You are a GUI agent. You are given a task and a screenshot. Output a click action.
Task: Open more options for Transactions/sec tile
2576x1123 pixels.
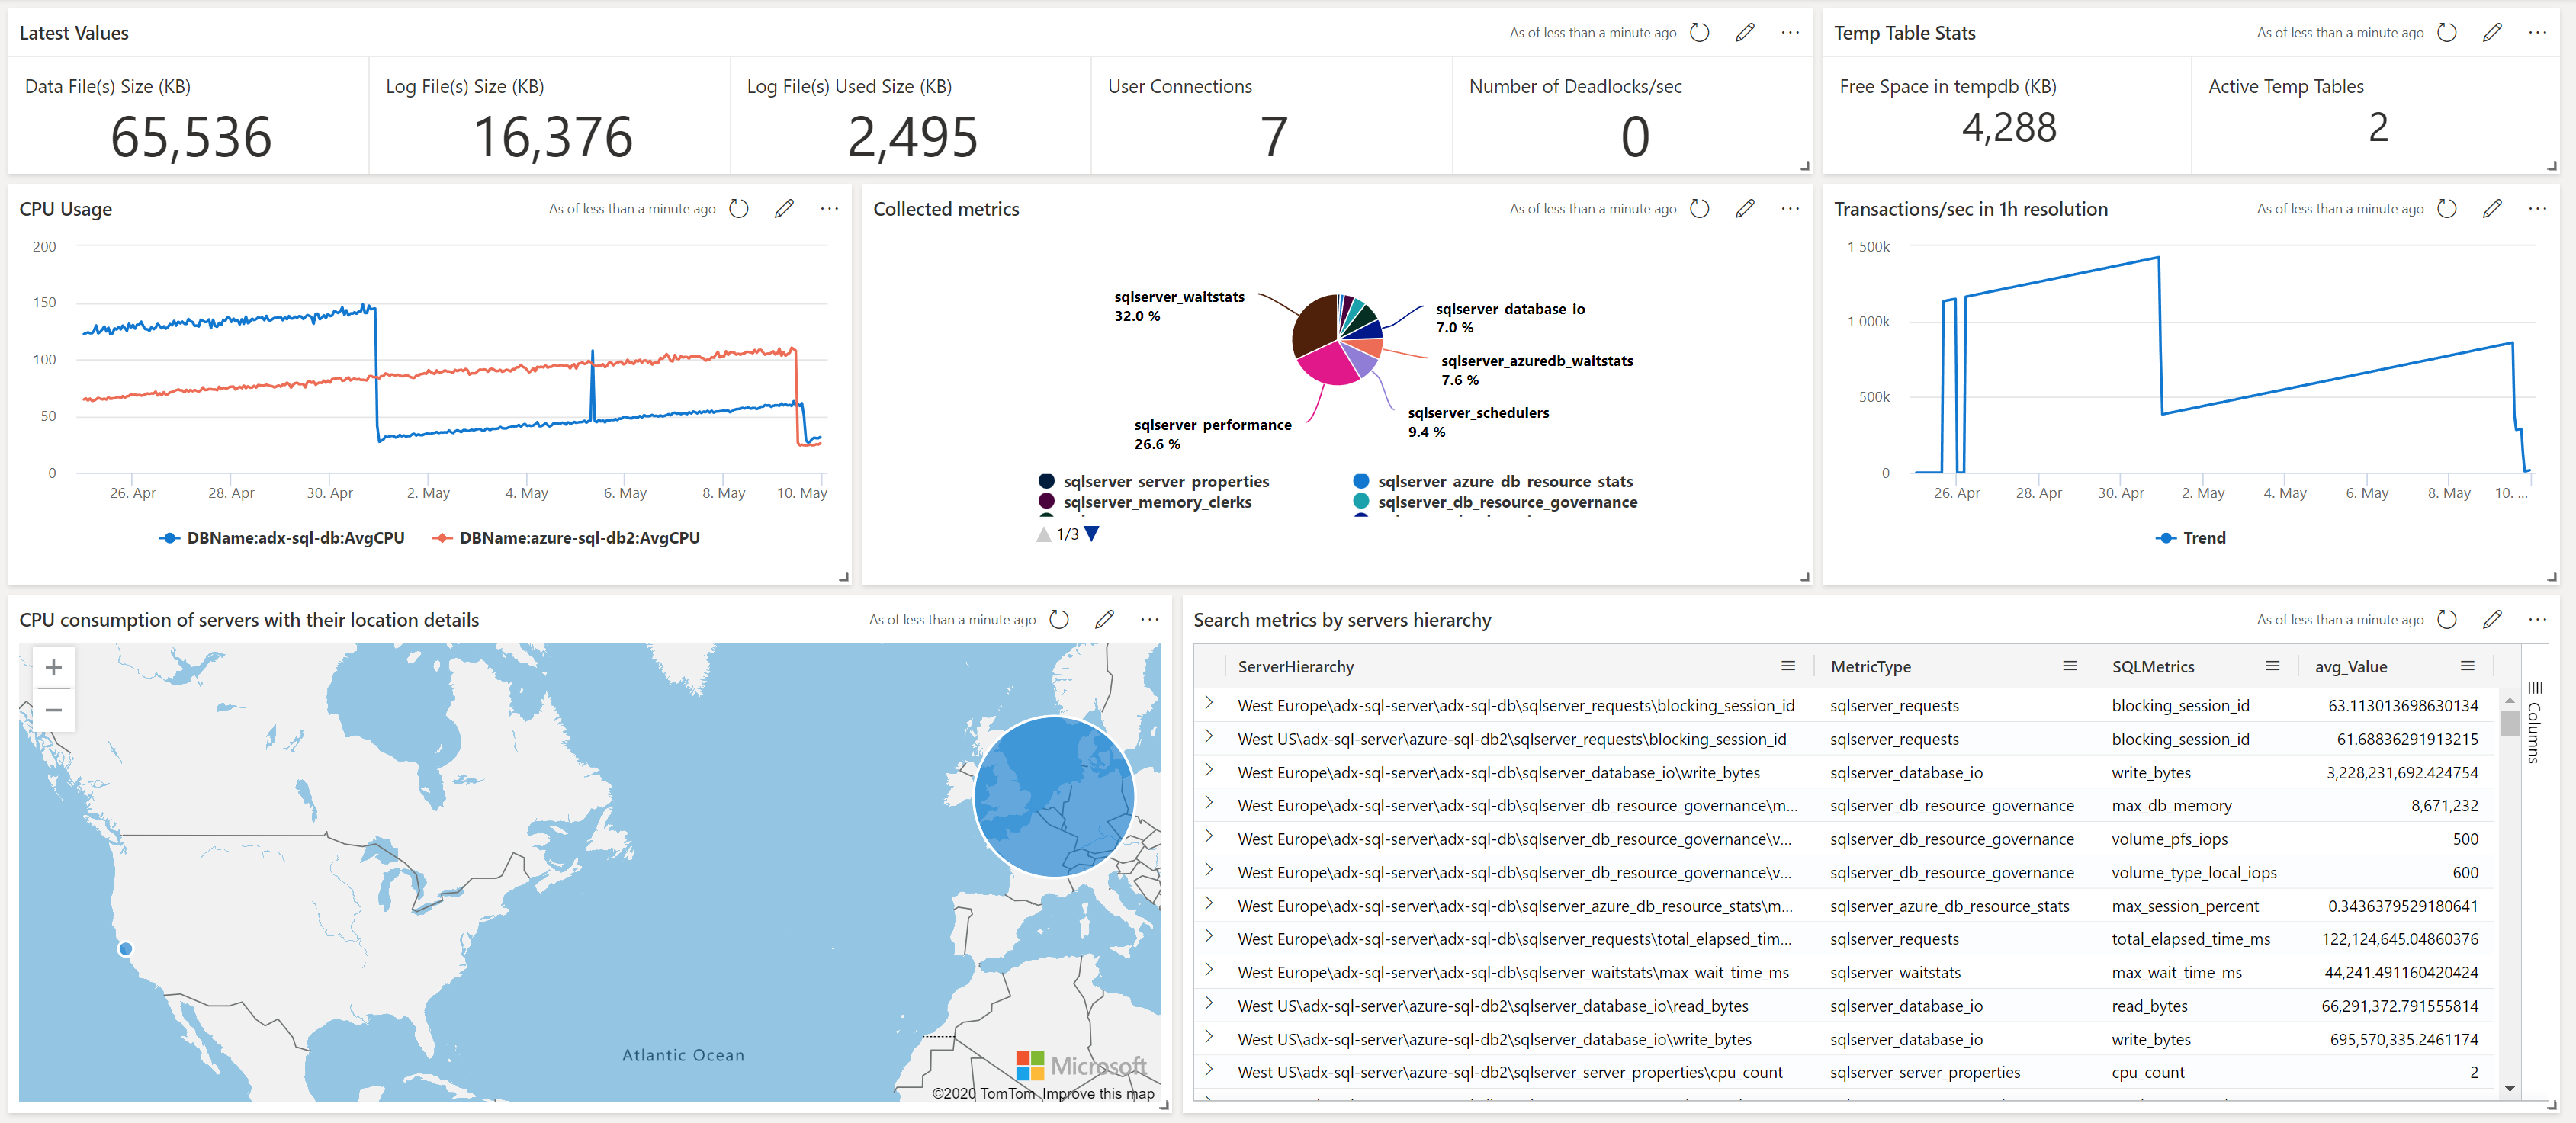click(2537, 209)
